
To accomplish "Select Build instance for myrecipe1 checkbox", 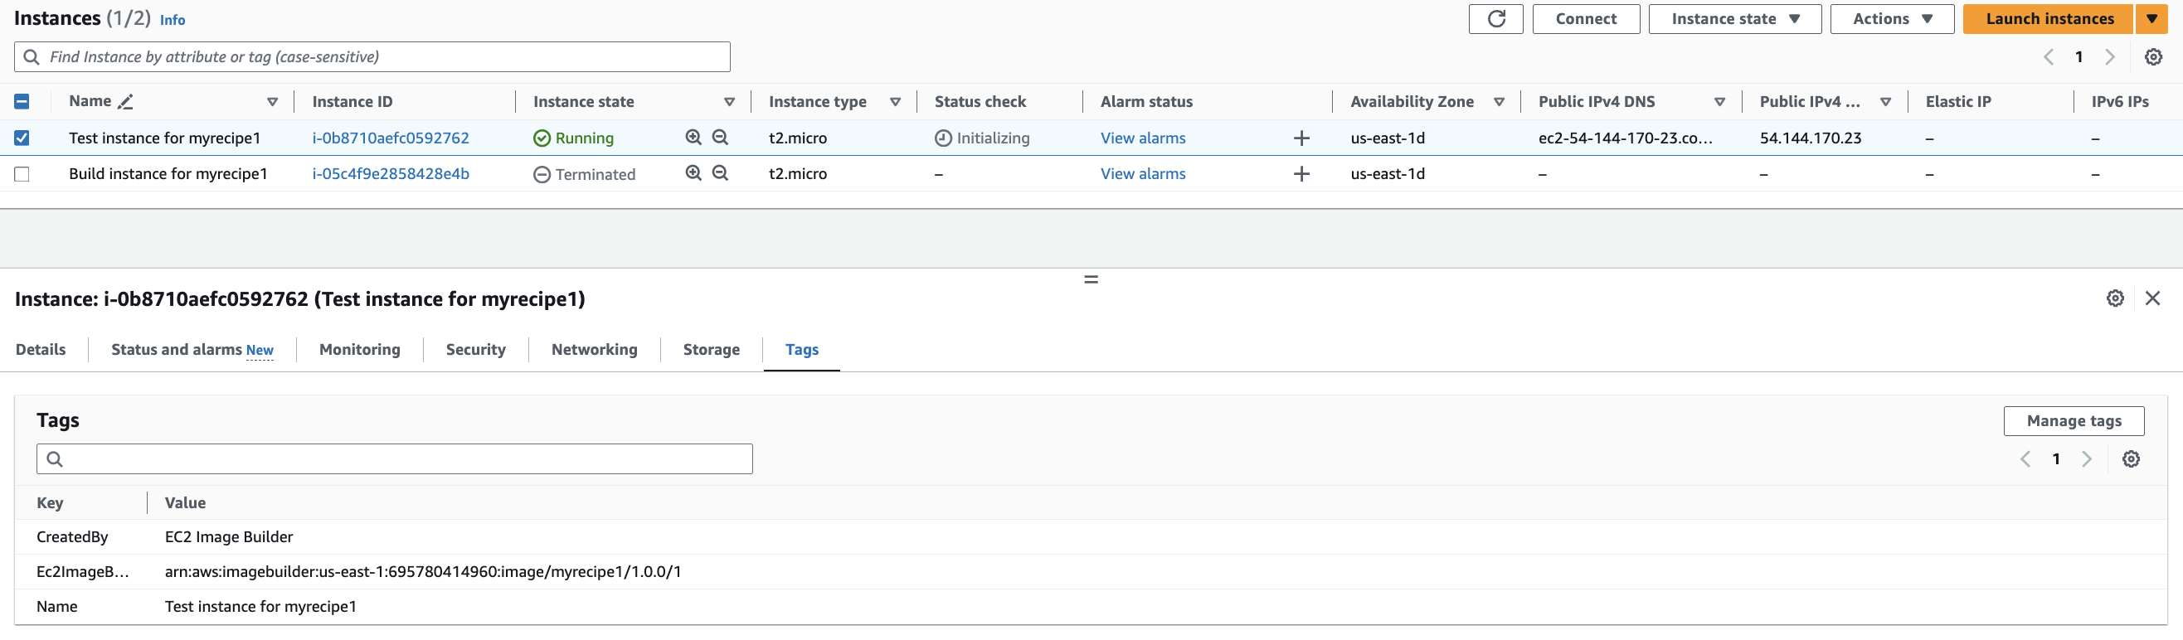I will pyautogui.click(x=22, y=173).
